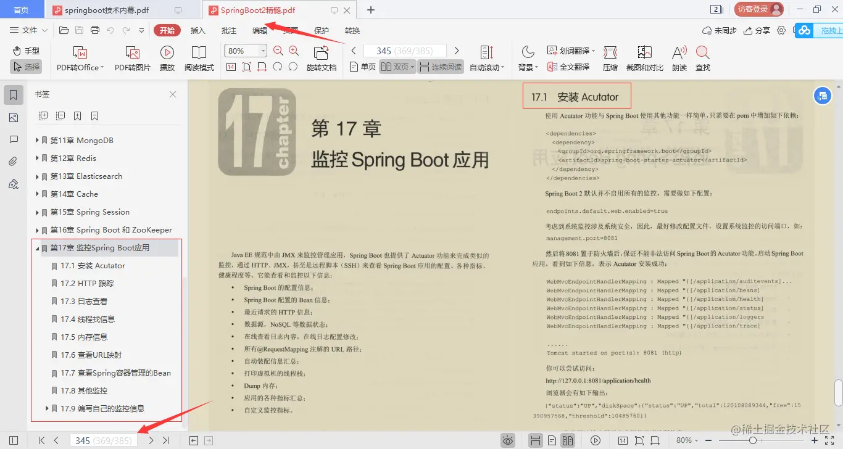Open bookmark 17.6 查看URL映射
The height and width of the screenshot is (449, 843).
tap(91, 355)
